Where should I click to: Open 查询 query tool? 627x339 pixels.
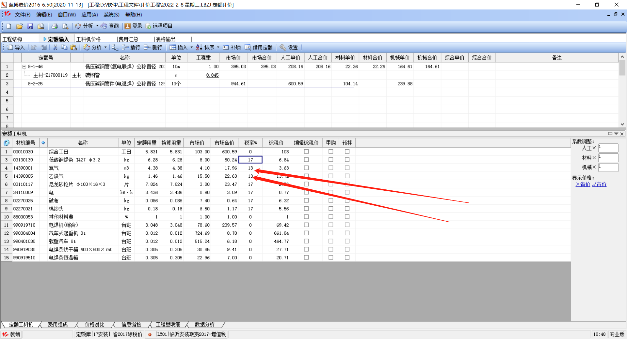pyautogui.click(x=110, y=26)
